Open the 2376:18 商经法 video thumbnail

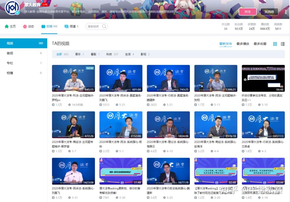[216, 125]
